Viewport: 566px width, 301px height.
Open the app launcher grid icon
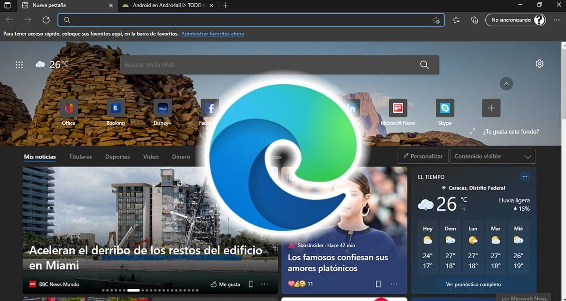19,64
